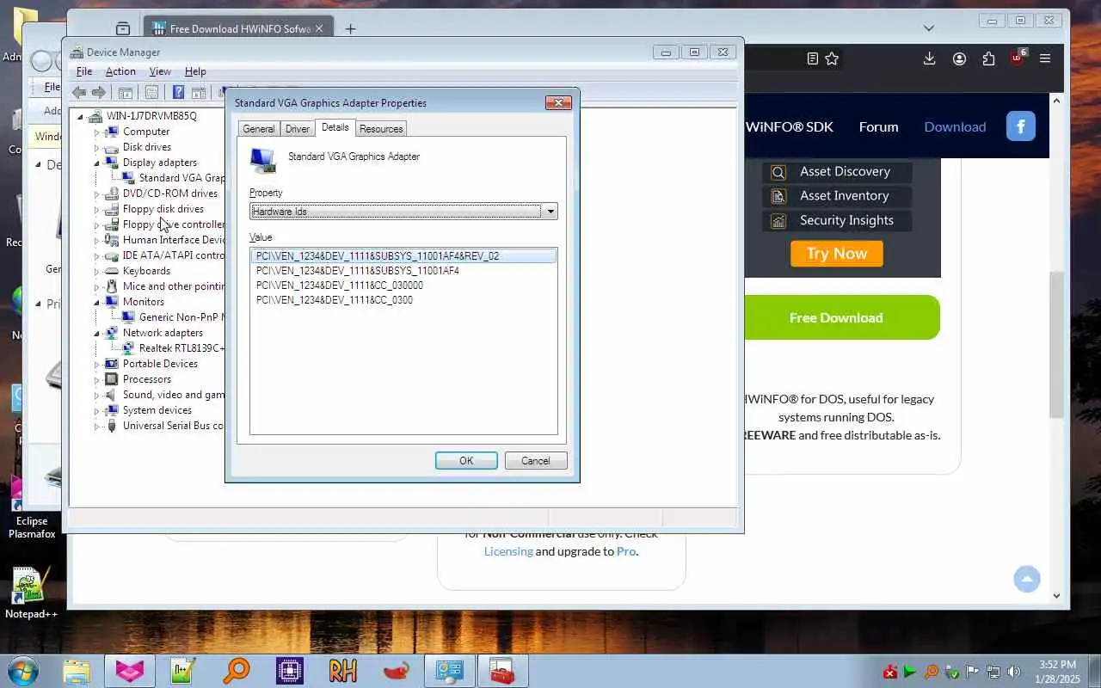This screenshot has height=688, width=1101.
Task: Open a new browser tab with plus button
Action: (350, 28)
